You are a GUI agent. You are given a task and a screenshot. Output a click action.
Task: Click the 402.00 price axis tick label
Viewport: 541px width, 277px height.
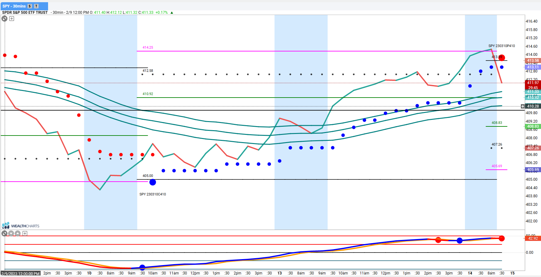click(x=532, y=221)
